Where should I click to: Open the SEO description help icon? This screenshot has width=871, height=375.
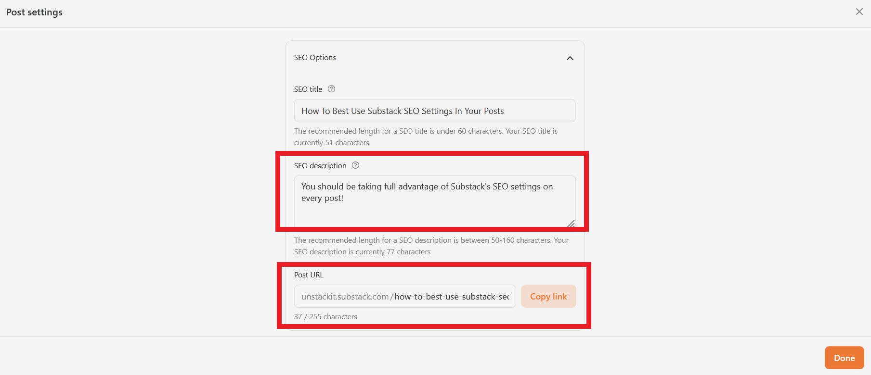[x=355, y=165]
